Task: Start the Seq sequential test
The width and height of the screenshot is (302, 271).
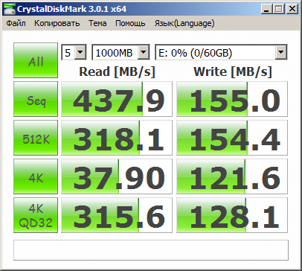Action: tap(36, 99)
